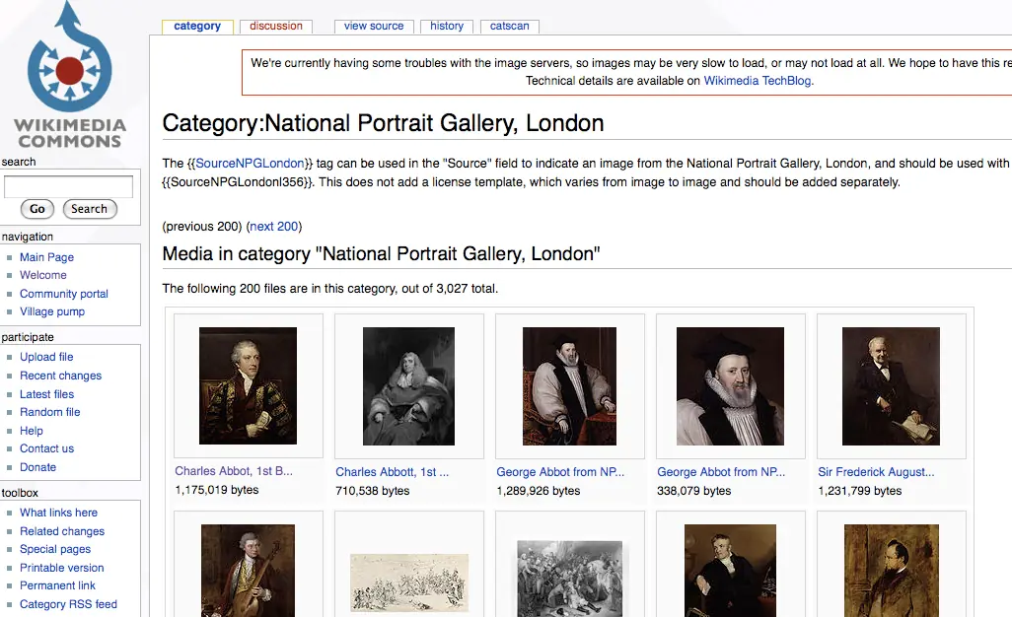Click the 710,538 bytes size text
Viewport: 1012px width, 617px height.
[x=373, y=491]
